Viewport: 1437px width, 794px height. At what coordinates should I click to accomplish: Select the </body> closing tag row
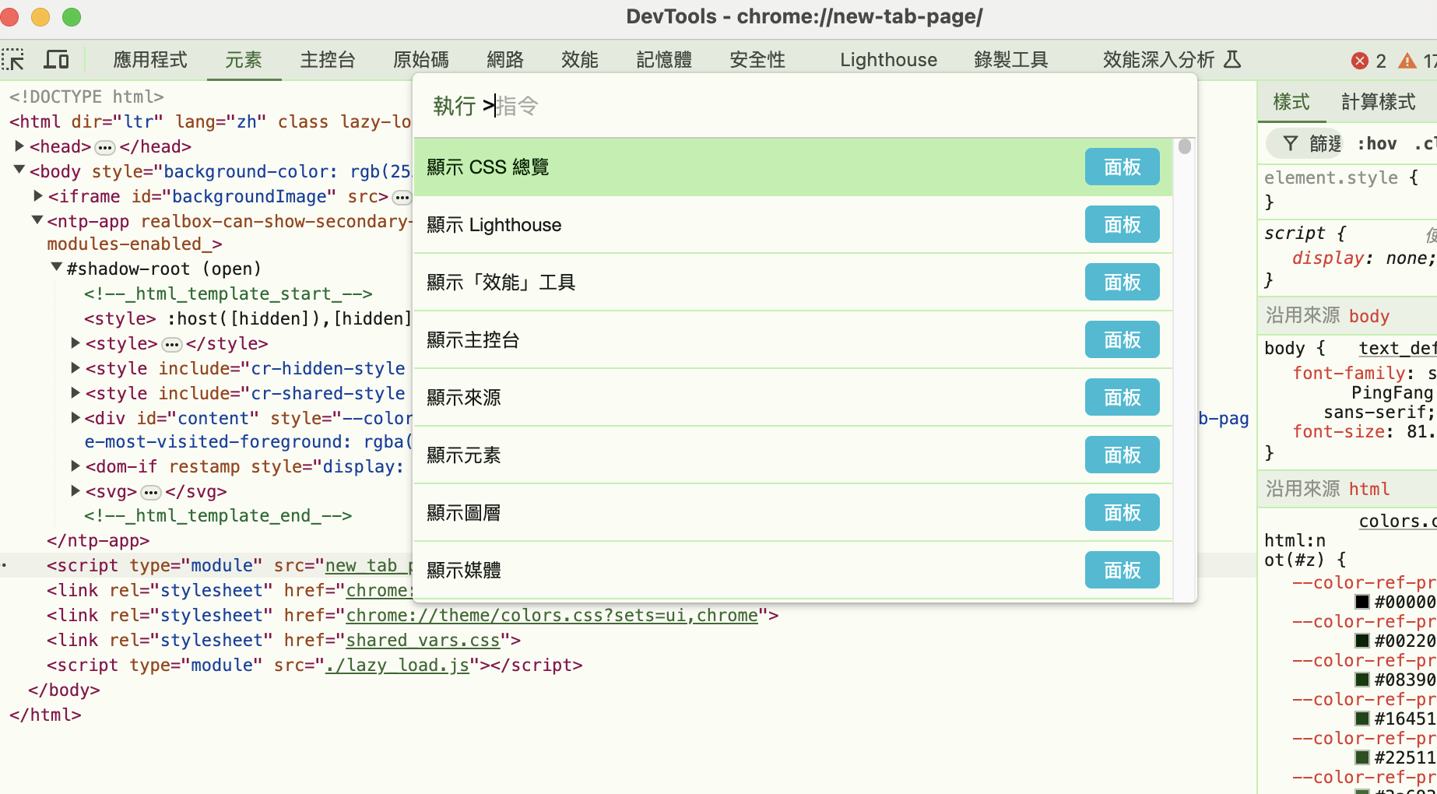click(x=64, y=690)
